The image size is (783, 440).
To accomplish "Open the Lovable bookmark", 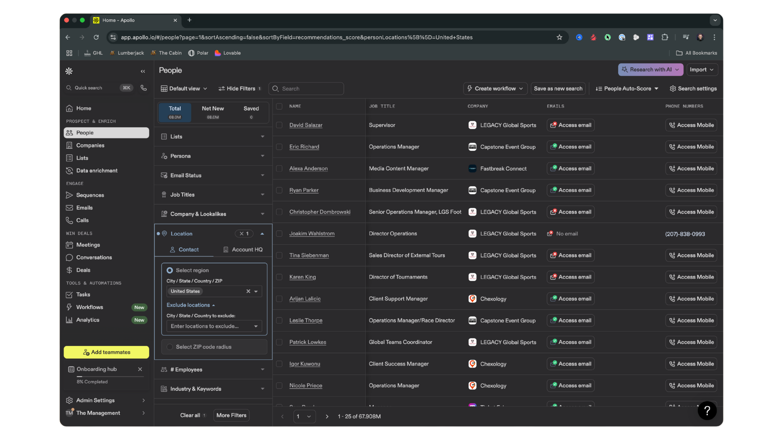I will click(x=228, y=53).
